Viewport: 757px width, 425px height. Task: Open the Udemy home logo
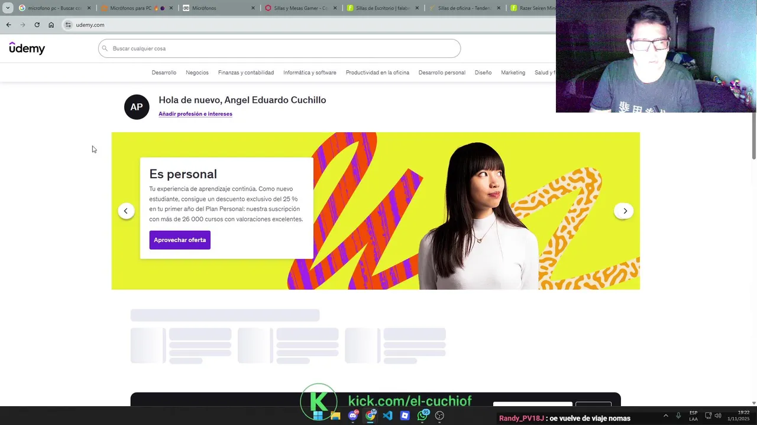[x=27, y=48]
